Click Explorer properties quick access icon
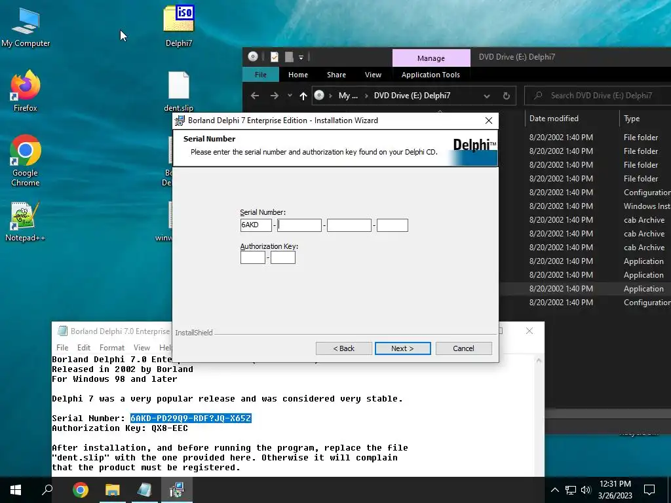 click(x=275, y=57)
